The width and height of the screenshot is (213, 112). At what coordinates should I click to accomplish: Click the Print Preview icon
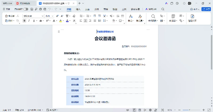point(45,9)
